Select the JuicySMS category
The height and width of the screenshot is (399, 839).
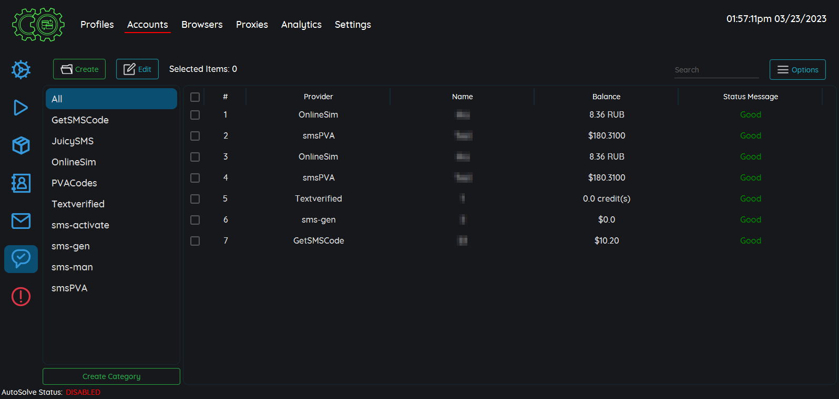tap(111, 141)
